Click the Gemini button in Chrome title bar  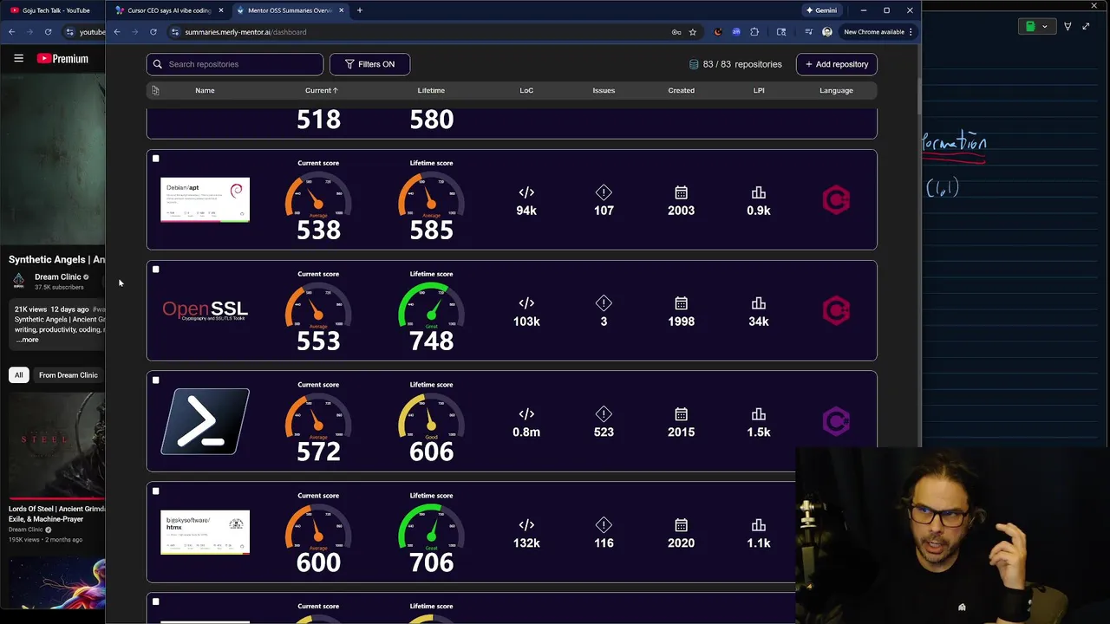pyautogui.click(x=821, y=10)
